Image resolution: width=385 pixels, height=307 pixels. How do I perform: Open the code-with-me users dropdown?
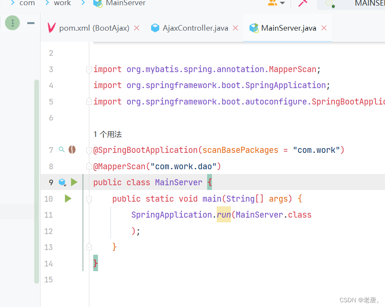(276, 3)
